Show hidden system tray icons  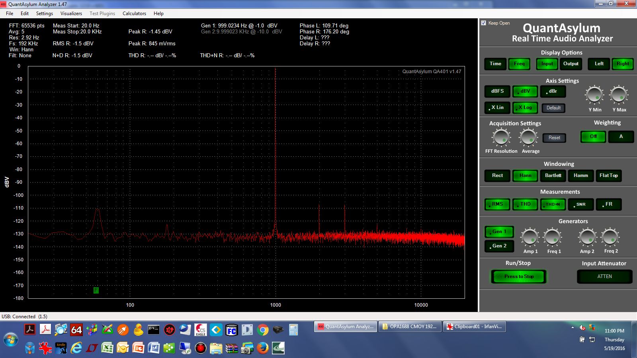[x=573, y=328]
